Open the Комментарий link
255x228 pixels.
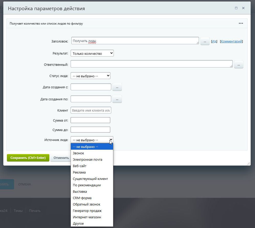point(231,41)
